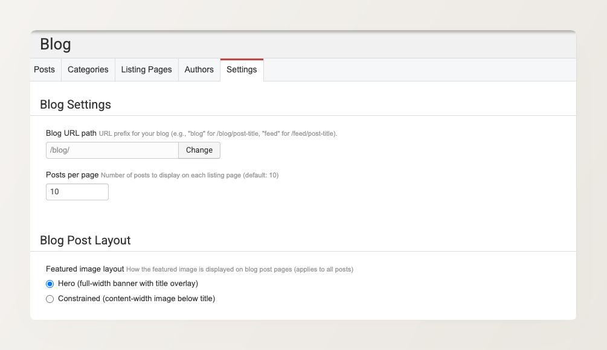607x350 pixels.
Task: Click the active Settings tab
Action: (x=242, y=69)
